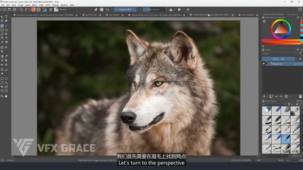Move layer down with the down arrow
The image size is (303, 170).
pyautogui.click(x=276, y=96)
